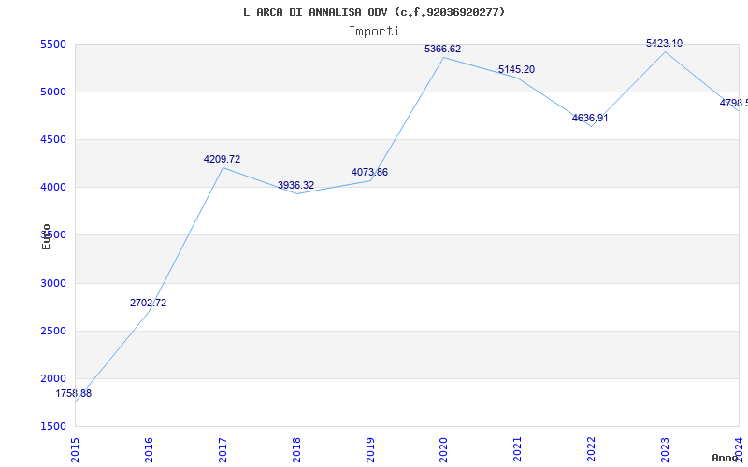Image resolution: width=748 pixels, height=467 pixels.
Task: Select the 2702.72 data label
Action: pyautogui.click(x=148, y=303)
